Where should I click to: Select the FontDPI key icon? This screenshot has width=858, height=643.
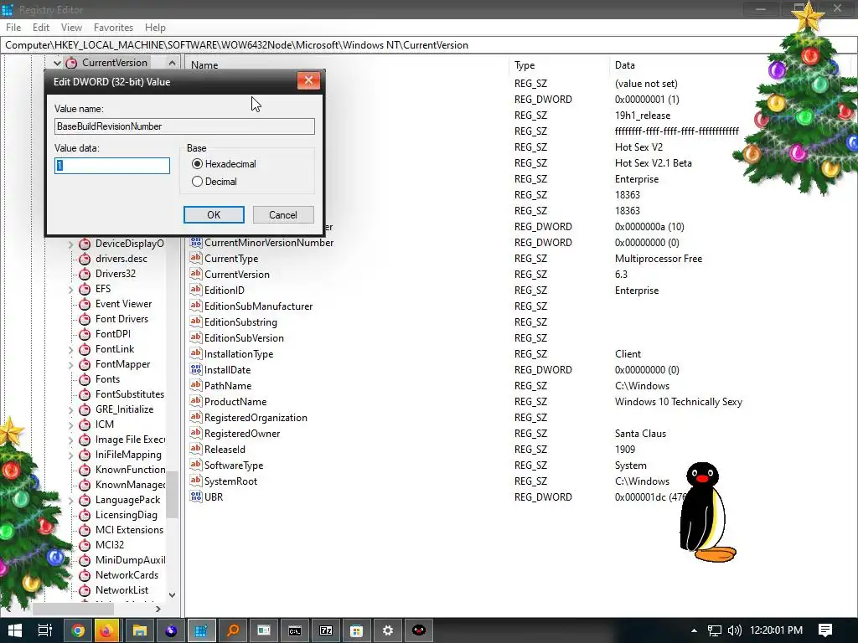tap(85, 334)
